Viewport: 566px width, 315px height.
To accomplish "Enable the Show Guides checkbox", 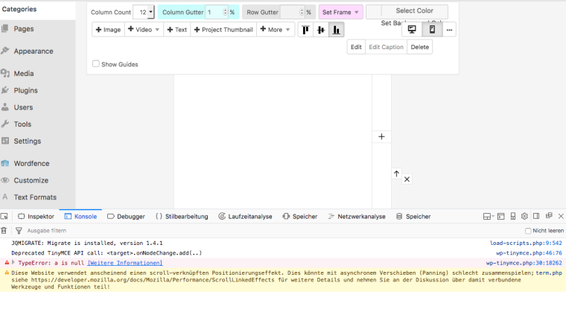I will (96, 64).
